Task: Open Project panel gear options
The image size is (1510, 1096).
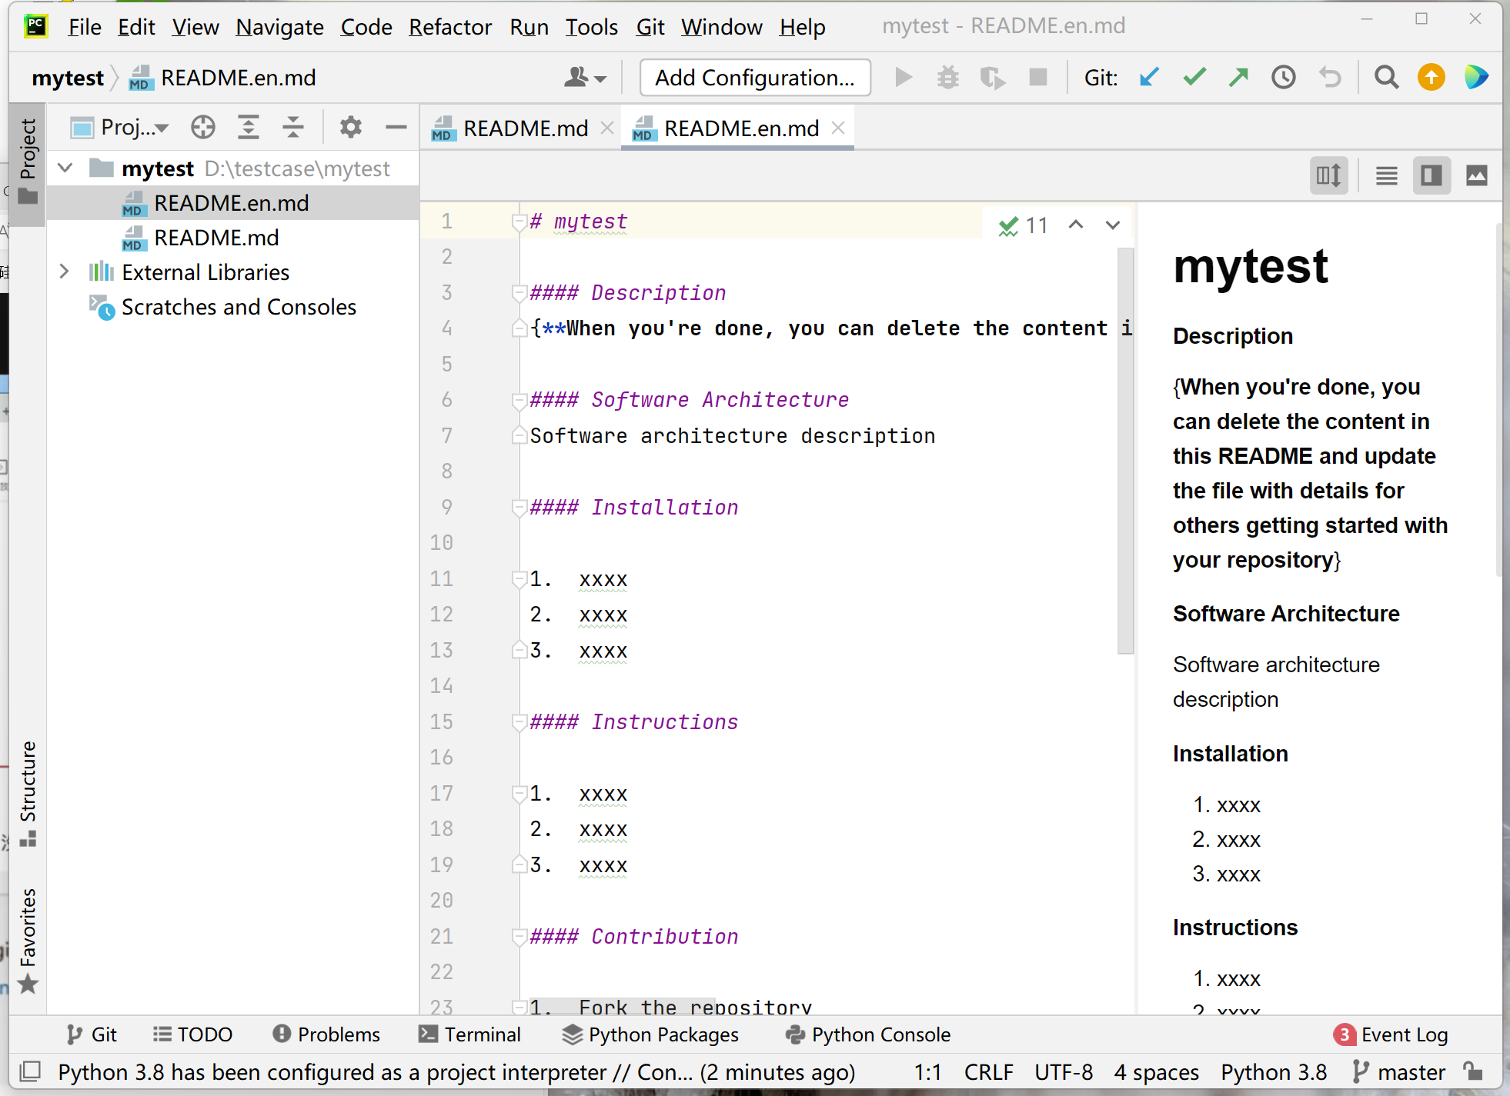Action: click(351, 127)
